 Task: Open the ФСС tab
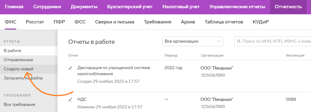coord(80,22)
